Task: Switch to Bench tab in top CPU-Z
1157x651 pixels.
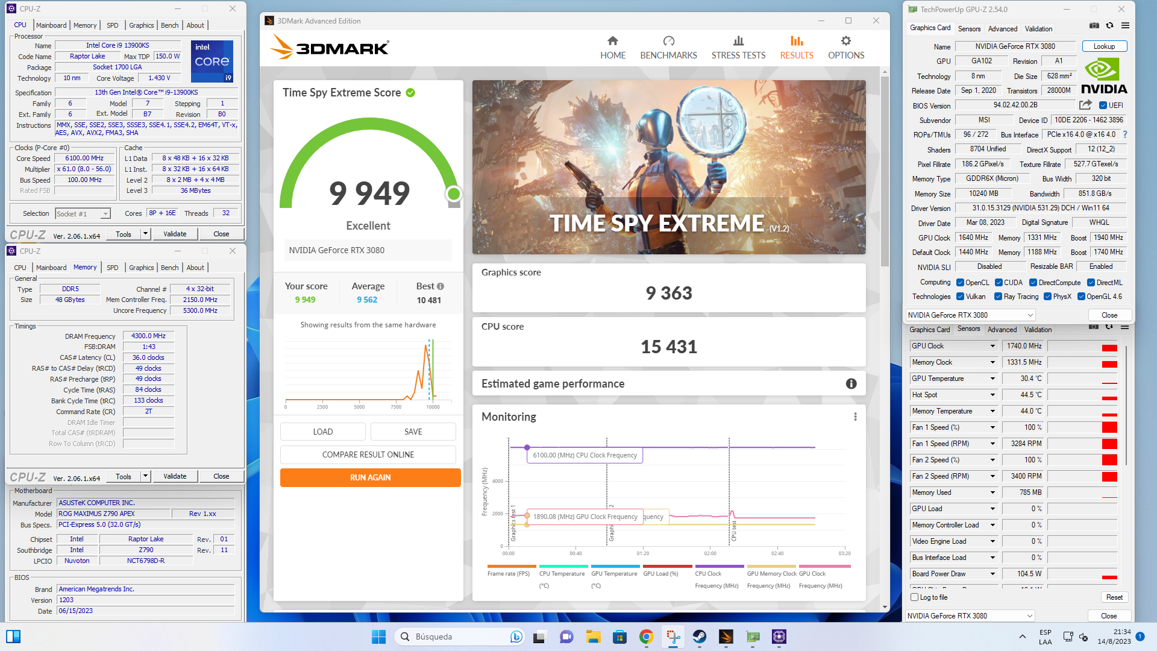Action: click(169, 25)
